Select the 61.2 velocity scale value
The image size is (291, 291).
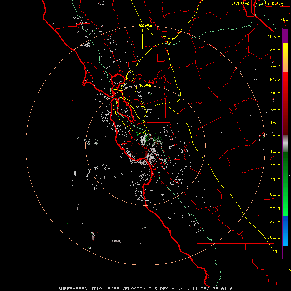pyautogui.click(x=275, y=80)
